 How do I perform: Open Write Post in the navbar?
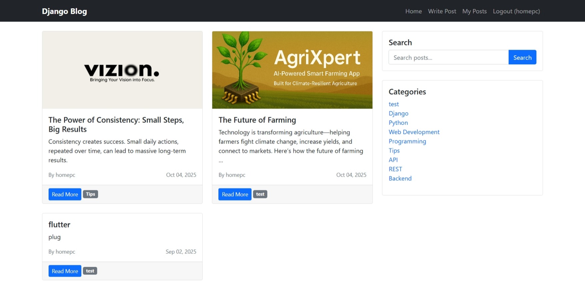(442, 11)
